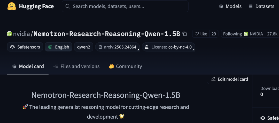Click the downloads count value 0
The height and width of the screenshot is (123, 279).
(261, 94)
